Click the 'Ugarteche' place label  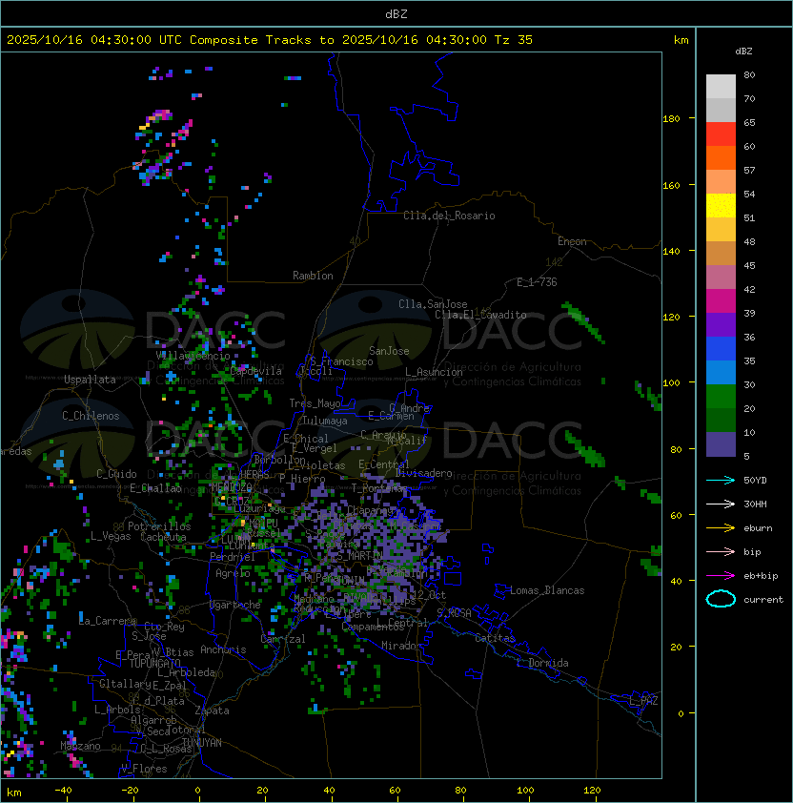click(235, 605)
